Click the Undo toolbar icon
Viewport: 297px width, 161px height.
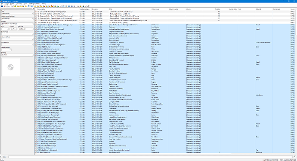pos(7,6)
